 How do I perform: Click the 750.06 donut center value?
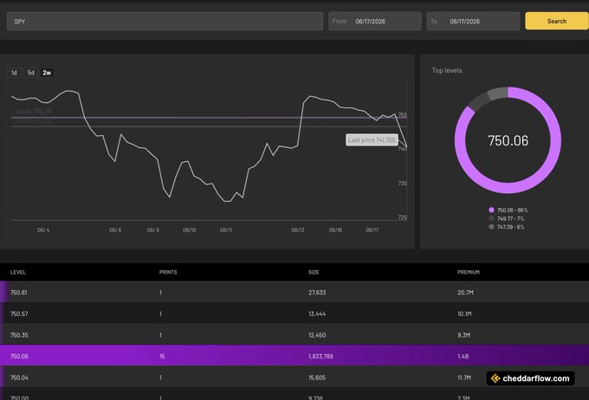(508, 140)
